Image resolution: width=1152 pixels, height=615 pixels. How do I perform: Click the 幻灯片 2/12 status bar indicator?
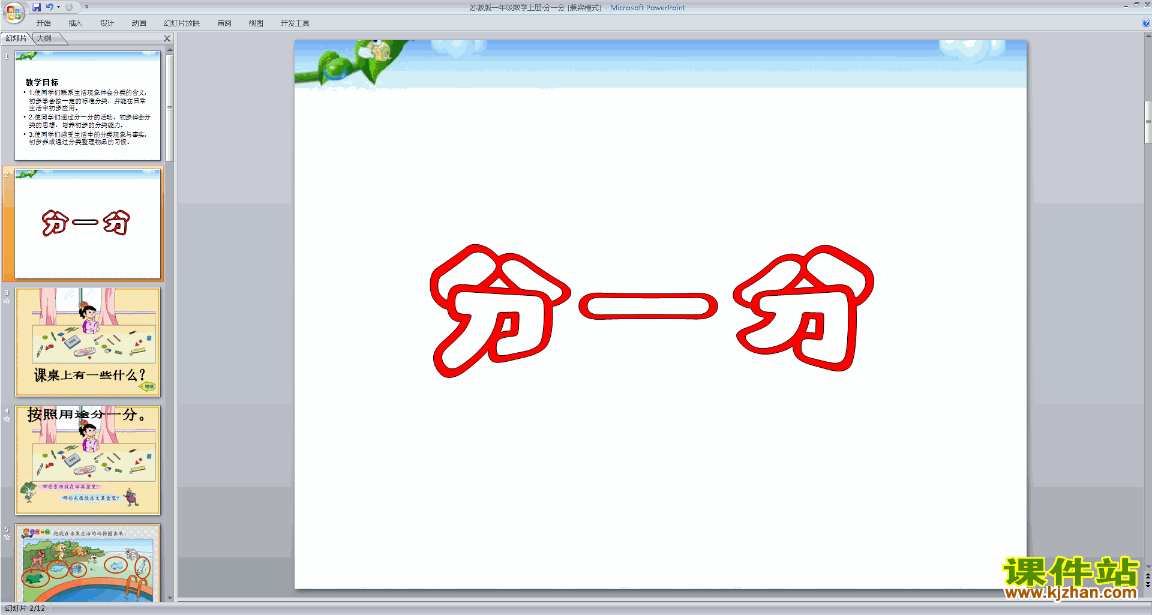25,608
